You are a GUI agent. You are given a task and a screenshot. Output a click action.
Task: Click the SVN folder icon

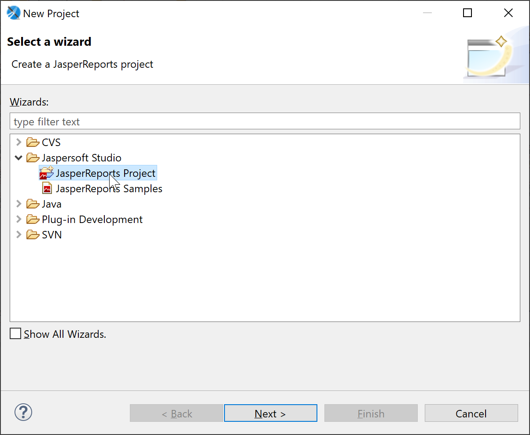pos(33,235)
